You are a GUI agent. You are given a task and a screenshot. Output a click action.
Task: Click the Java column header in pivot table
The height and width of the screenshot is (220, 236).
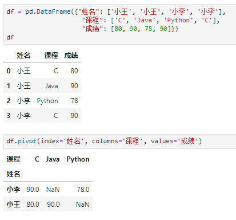(x=53, y=159)
